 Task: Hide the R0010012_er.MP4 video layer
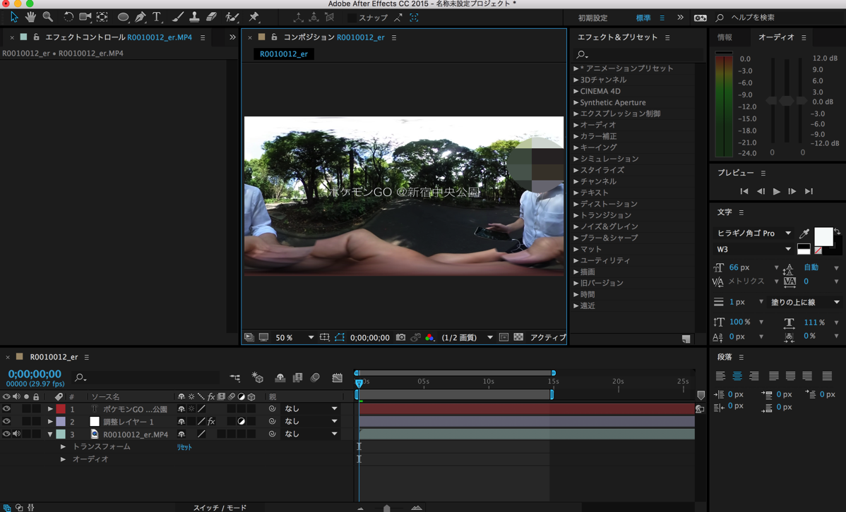tap(6, 434)
